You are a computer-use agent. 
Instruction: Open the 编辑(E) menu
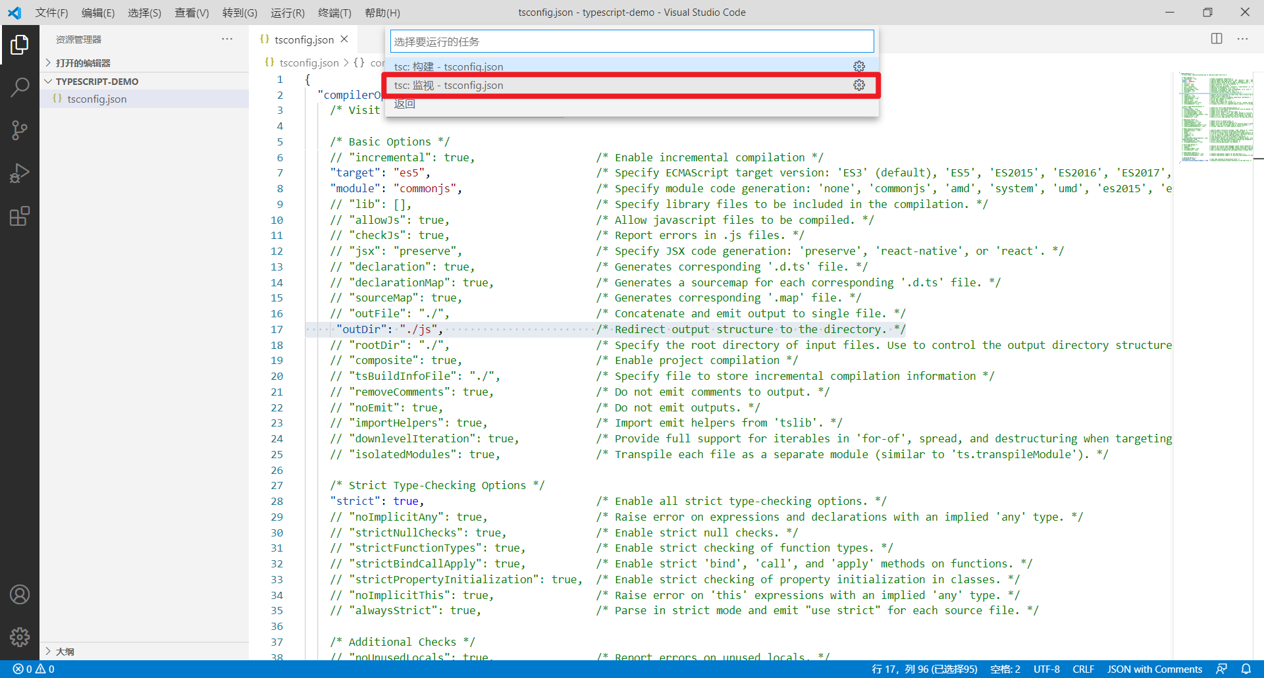[98, 13]
